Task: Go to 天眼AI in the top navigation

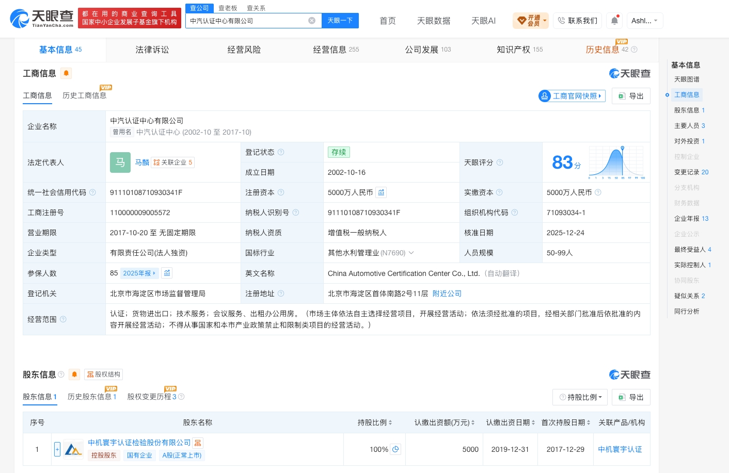Action: point(483,21)
